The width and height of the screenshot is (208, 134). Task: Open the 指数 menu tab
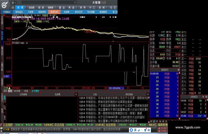pos(41,7)
